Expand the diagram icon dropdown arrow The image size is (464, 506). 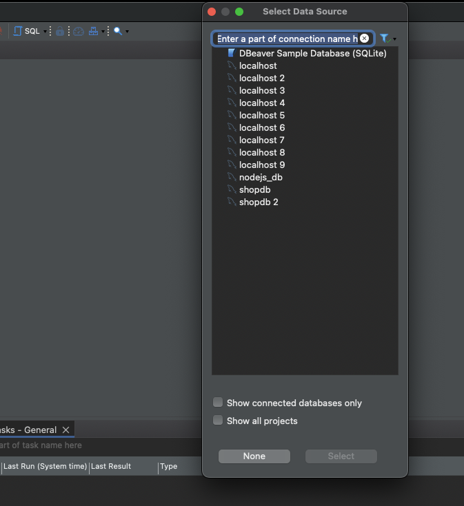coord(103,31)
